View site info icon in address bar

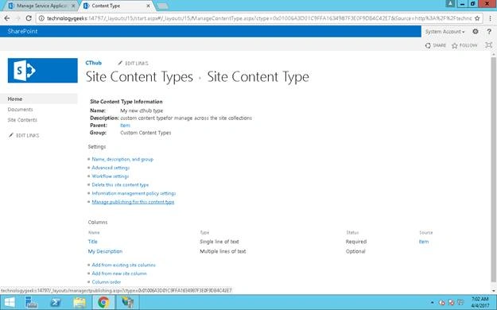41,18
